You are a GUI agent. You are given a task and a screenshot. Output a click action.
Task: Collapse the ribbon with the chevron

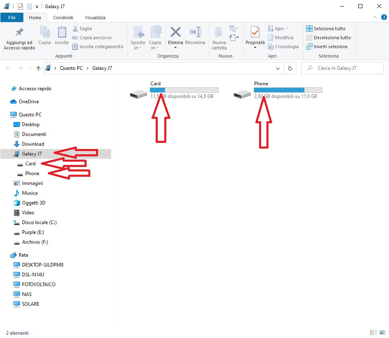point(375,17)
